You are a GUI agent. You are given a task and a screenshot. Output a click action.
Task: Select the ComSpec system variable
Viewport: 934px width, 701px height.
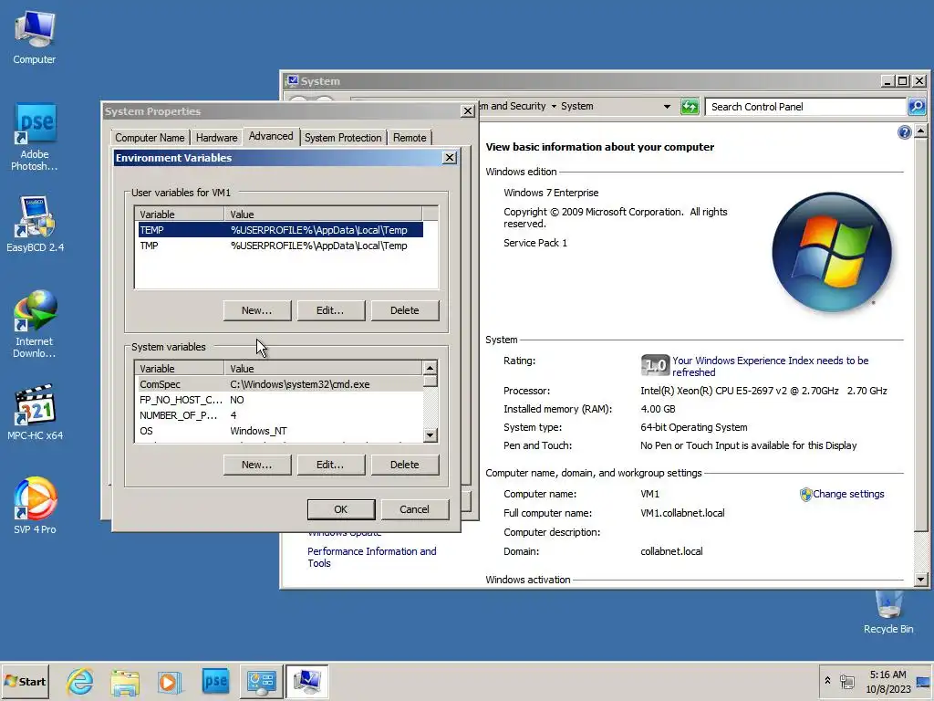coord(279,384)
